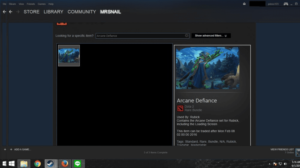Open the Steam menu
Viewport: 300px width, 168px height.
[x=12, y=4]
